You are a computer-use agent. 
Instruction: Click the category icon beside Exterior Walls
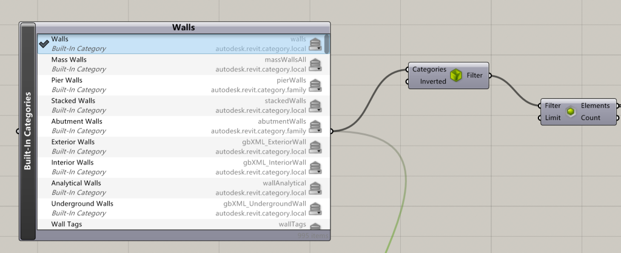pos(315,147)
